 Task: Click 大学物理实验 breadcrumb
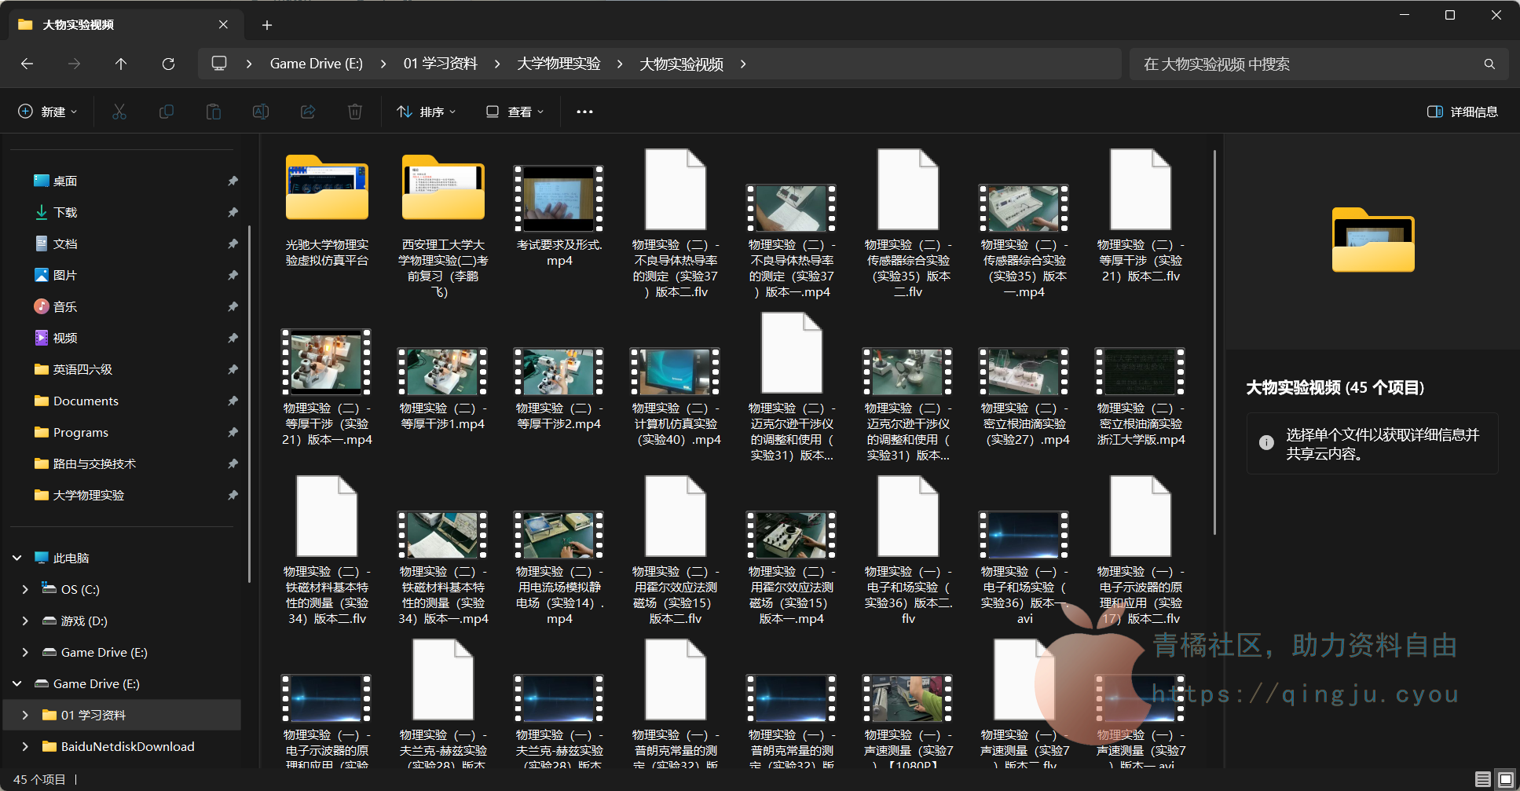tap(559, 64)
